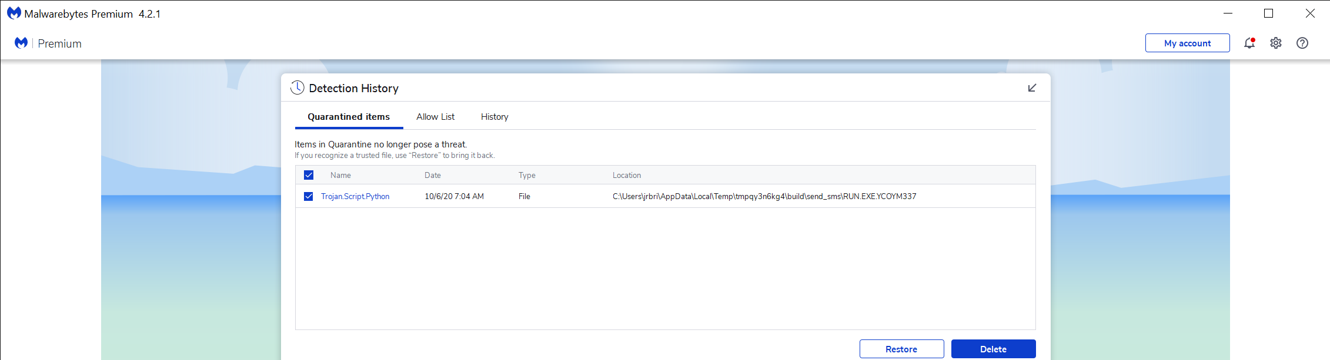Sort by the Date column header
The height and width of the screenshot is (360, 1330).
pos(433,175)
